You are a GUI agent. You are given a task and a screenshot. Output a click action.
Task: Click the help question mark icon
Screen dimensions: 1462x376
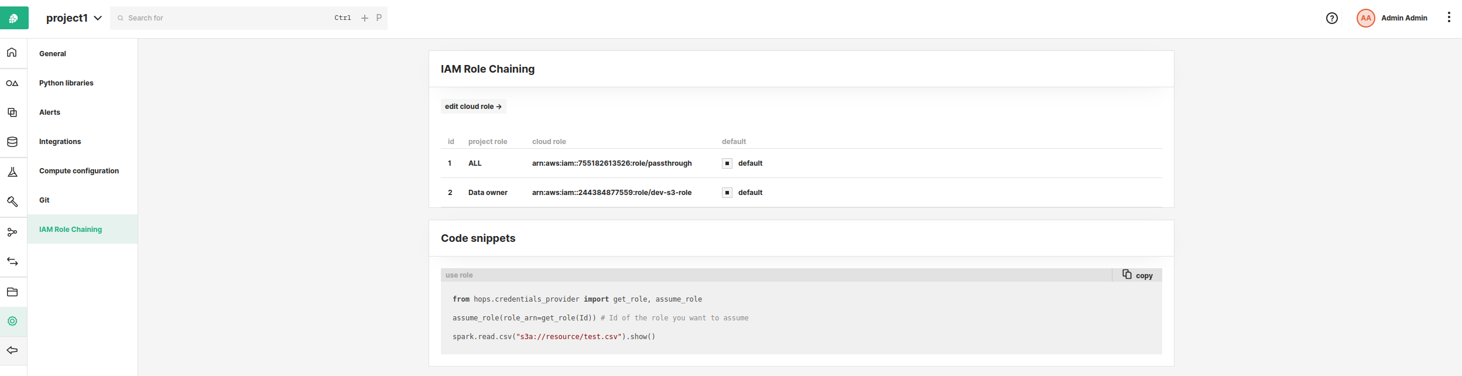tap(1331, 18)
